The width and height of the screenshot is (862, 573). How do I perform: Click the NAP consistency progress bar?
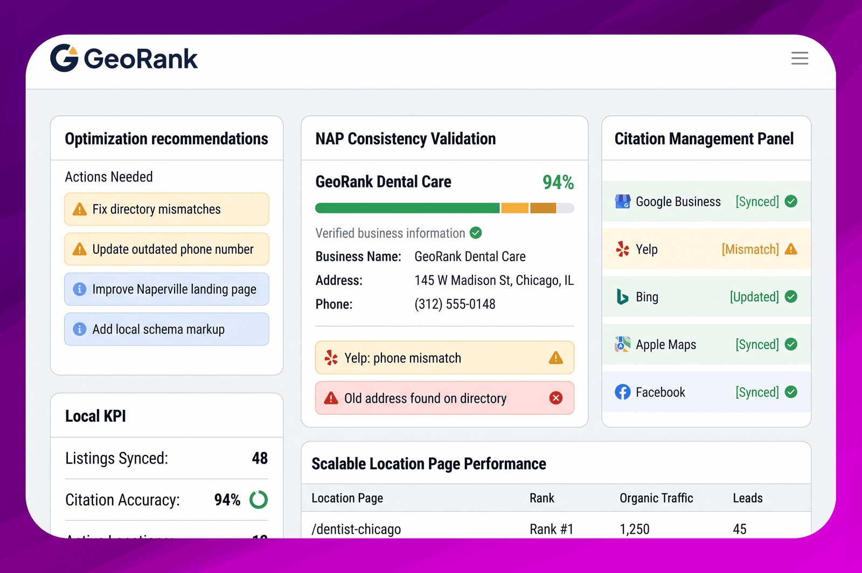point(444,208)
